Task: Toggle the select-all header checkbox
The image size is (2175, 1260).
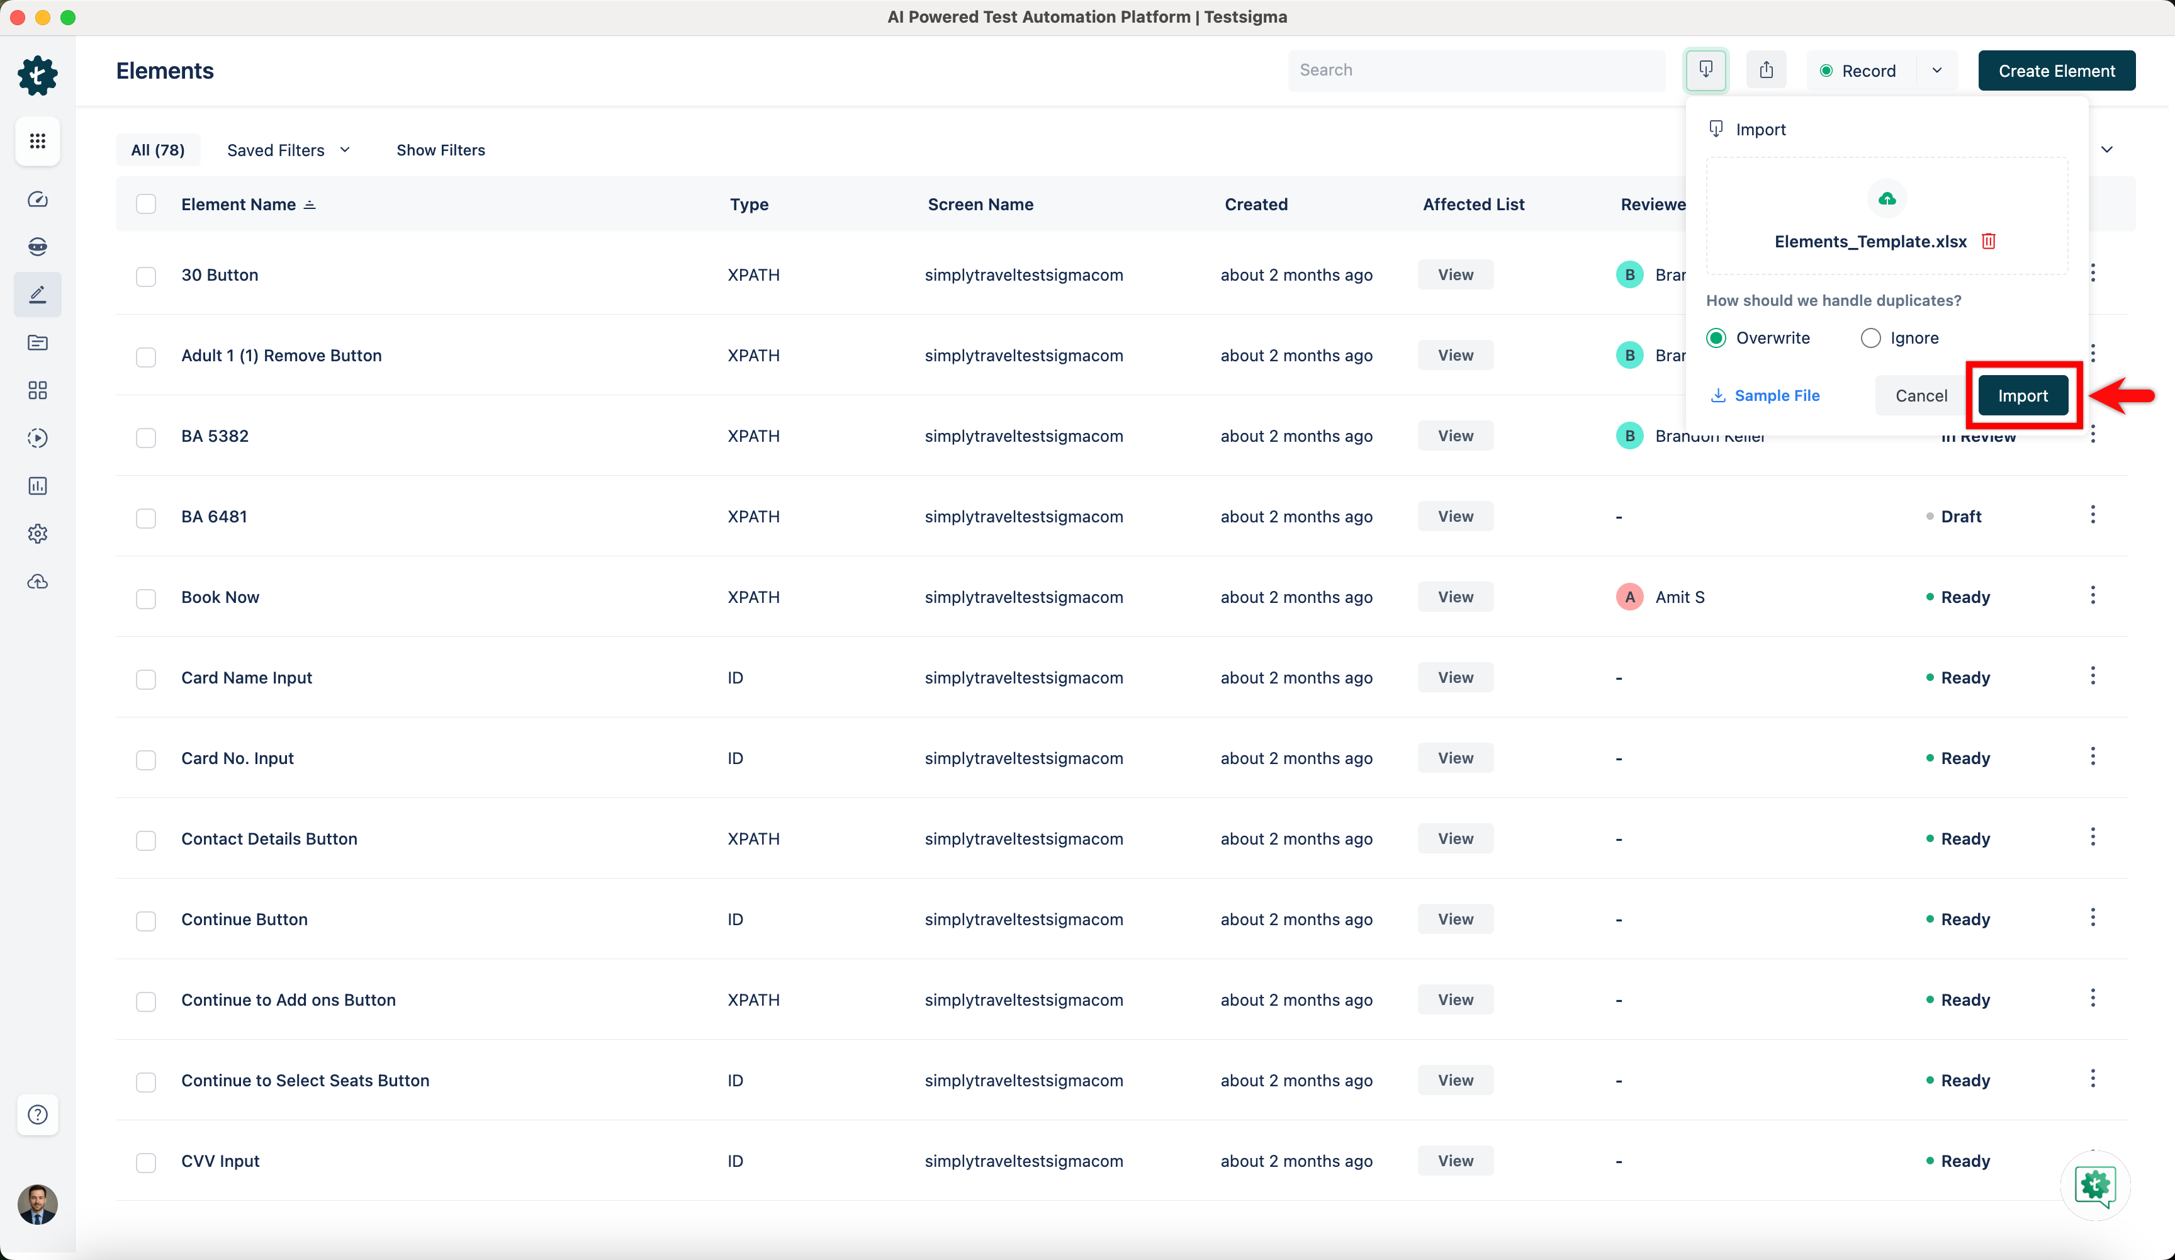Action: (146, 205)
